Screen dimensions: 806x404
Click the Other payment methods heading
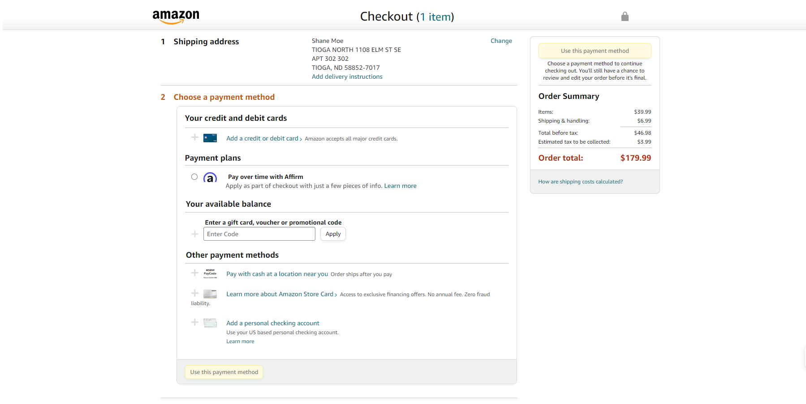tap(232, 255)
